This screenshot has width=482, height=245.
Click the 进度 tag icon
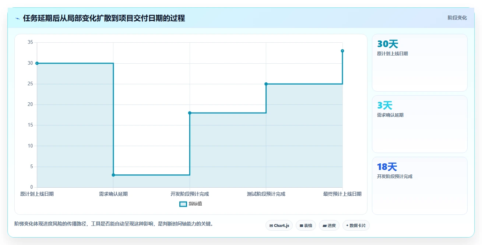point(324,226)
